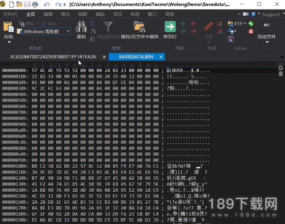Open the 文件(F) File menu
This screenshot has width=285, height=224.
tap(10, 14)
